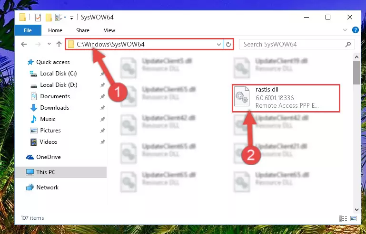Viewport: 366px width, 234px height.
Task: Open Documents in the sidebar
Action: pyautogui.click(x=55, y=96)
